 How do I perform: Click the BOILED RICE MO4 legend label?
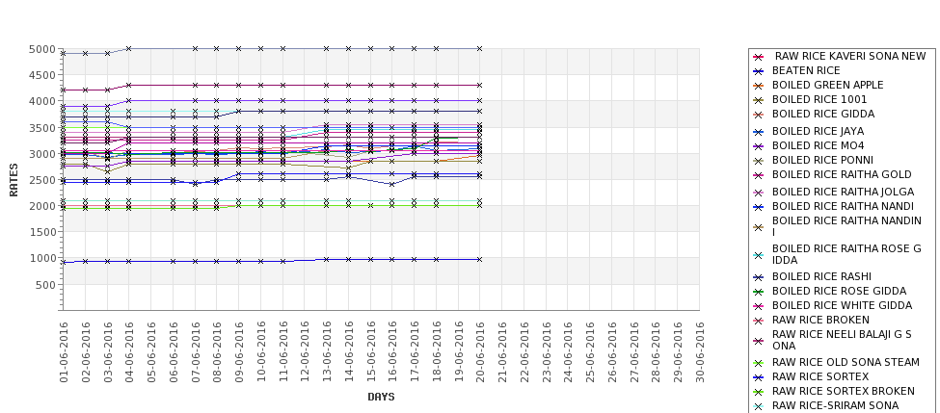818,145
